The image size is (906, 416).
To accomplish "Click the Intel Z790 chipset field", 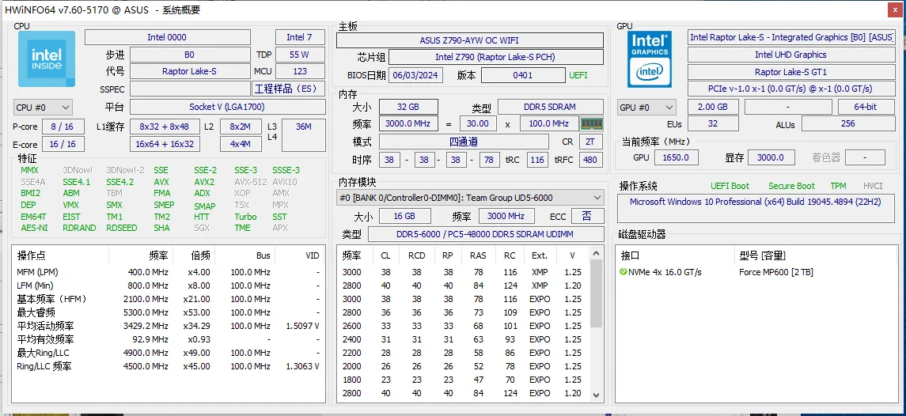I will click(496, 58).
